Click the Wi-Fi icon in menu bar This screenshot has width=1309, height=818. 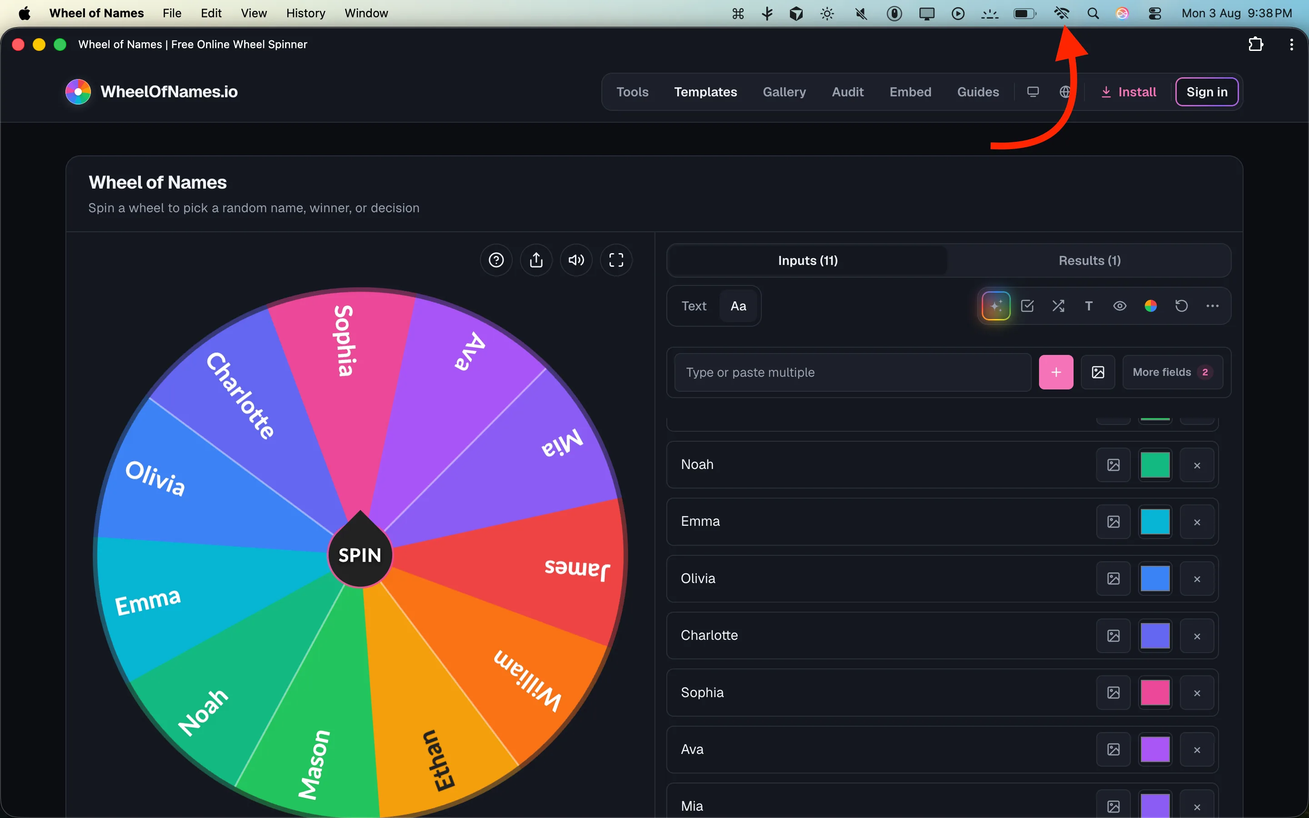(1062, 13)
